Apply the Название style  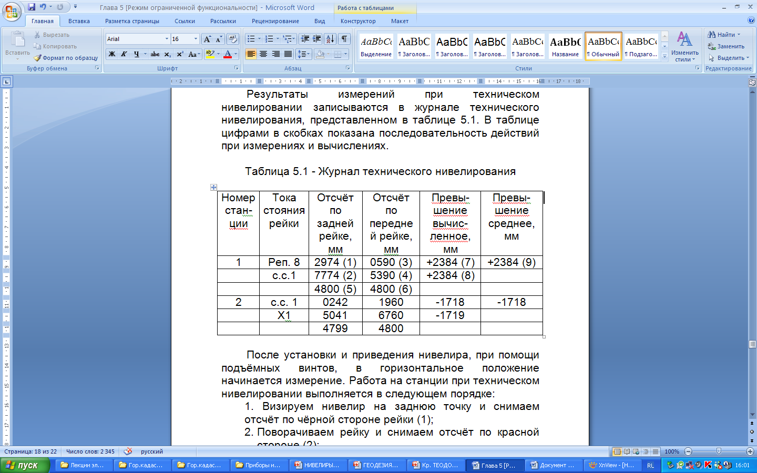coord(565,46)
